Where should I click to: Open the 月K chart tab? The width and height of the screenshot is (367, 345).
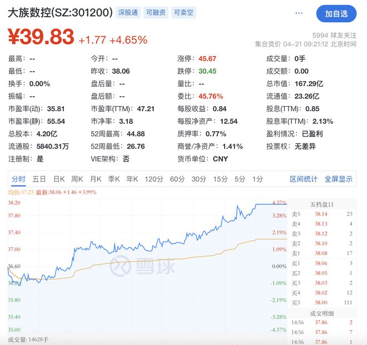point(96,179)
